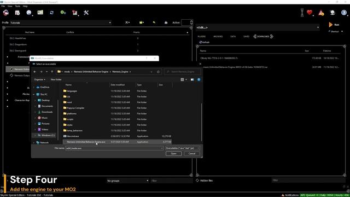Click the update globe icon

click(x=332, y=13)
